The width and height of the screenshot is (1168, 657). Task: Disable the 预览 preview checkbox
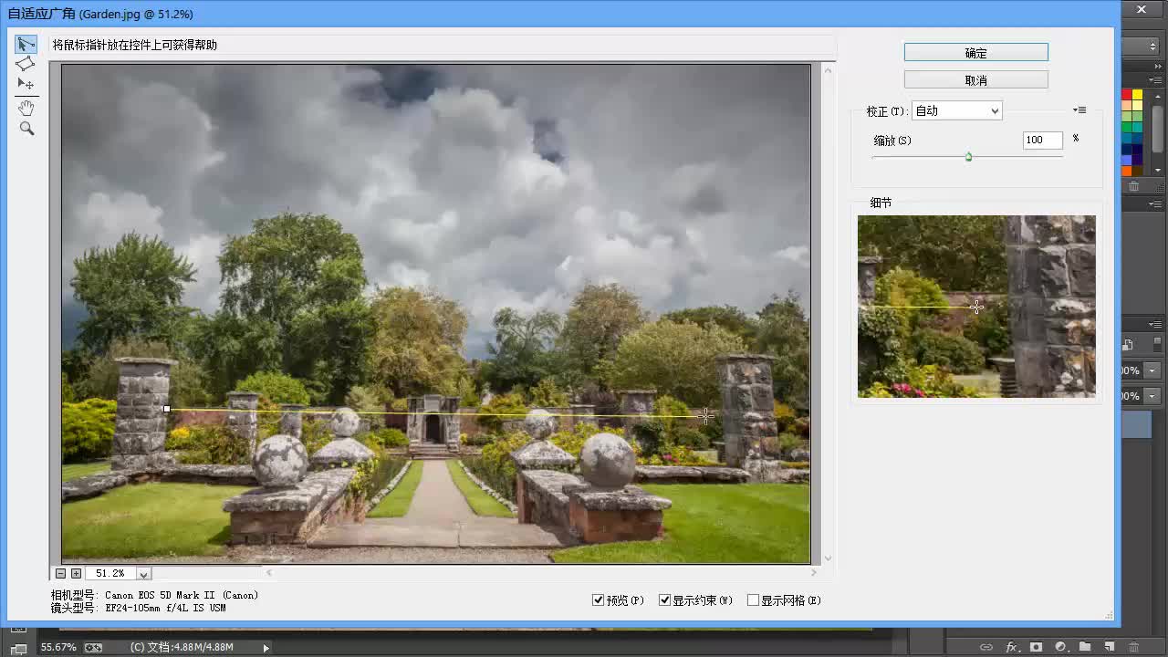600,600
